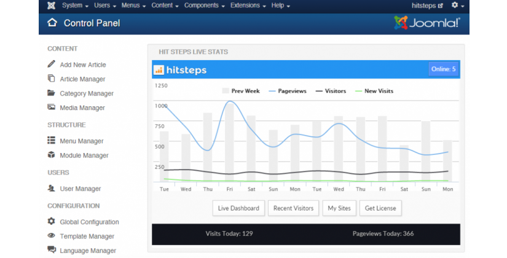Open the settings gear in top bar

click(455, 5)
